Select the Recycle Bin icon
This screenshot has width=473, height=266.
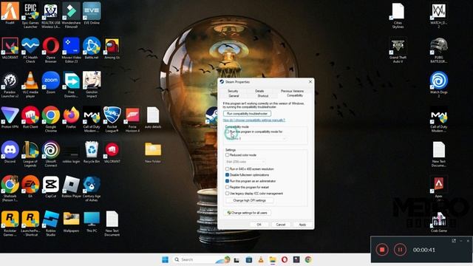pos(92,152)
